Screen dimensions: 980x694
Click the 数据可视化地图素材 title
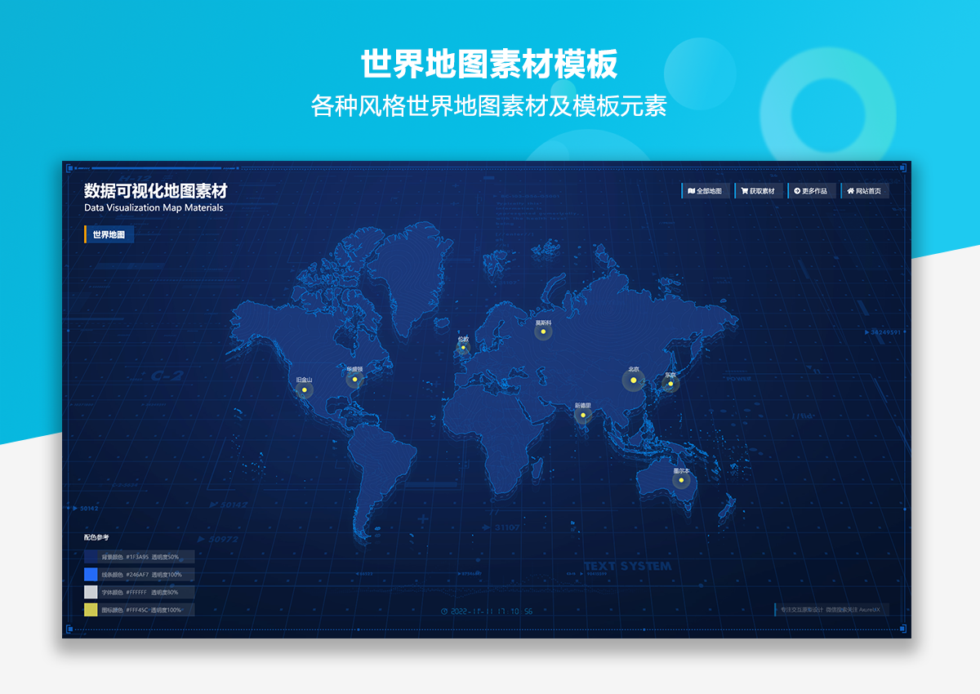click(x=155, y=191)
